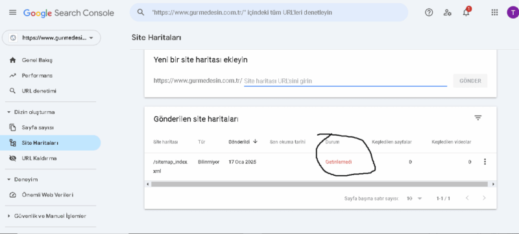Collapse the Dizin oluşturma section

click(9, 112)
